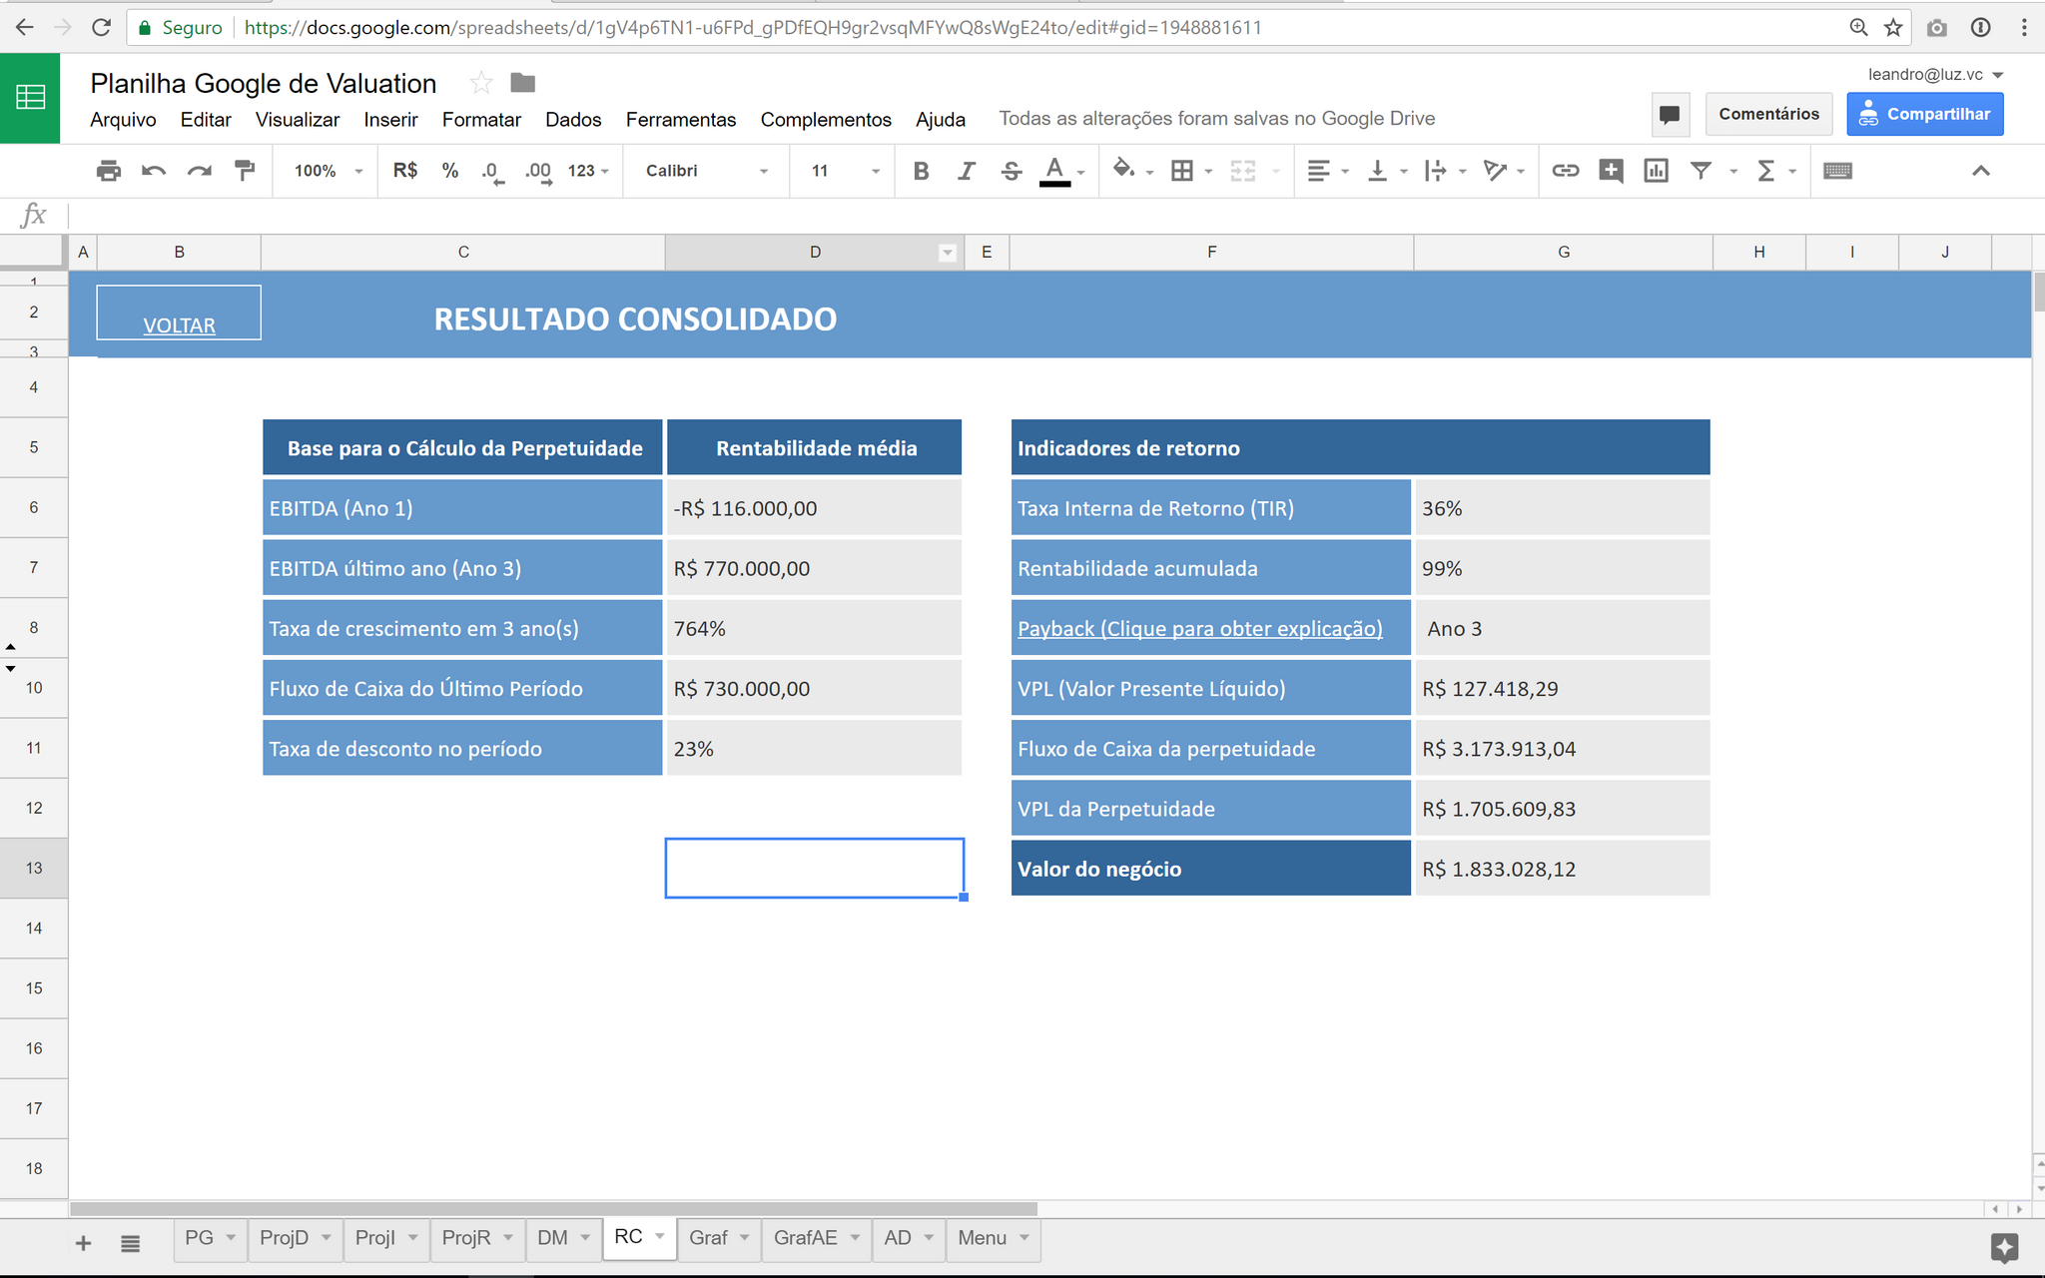The width and height of the screenshot is (2045, 1278).
Task: Undo the last action
Action: point(153,171)
